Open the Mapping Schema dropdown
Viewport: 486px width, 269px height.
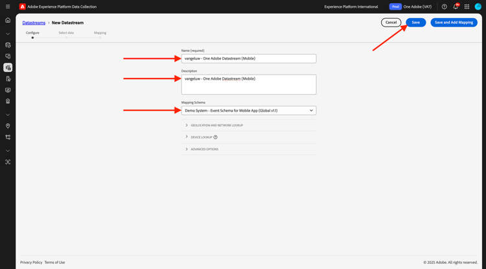[x=249, y=110]
